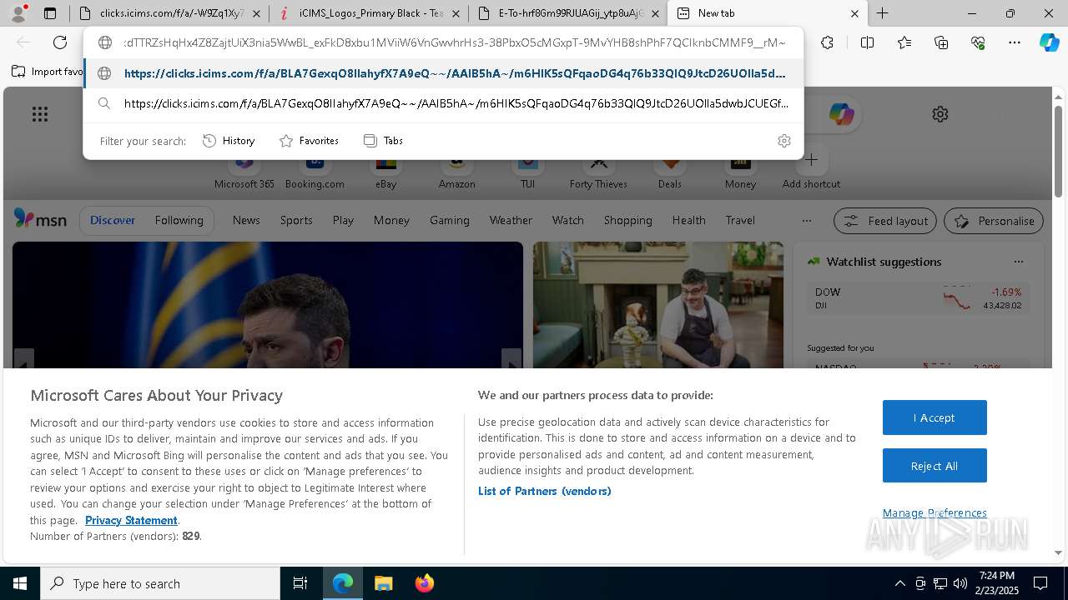The width and height of the screenshot is (1068, 600).
Task: Open the tab actions menu icon
Action: [x=50, y=13]
